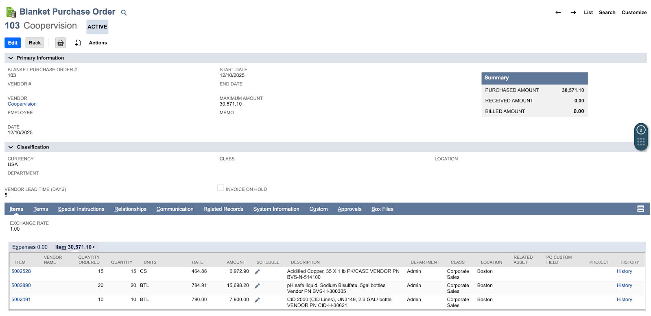Go to next record with right arrow

pos(573,13)
